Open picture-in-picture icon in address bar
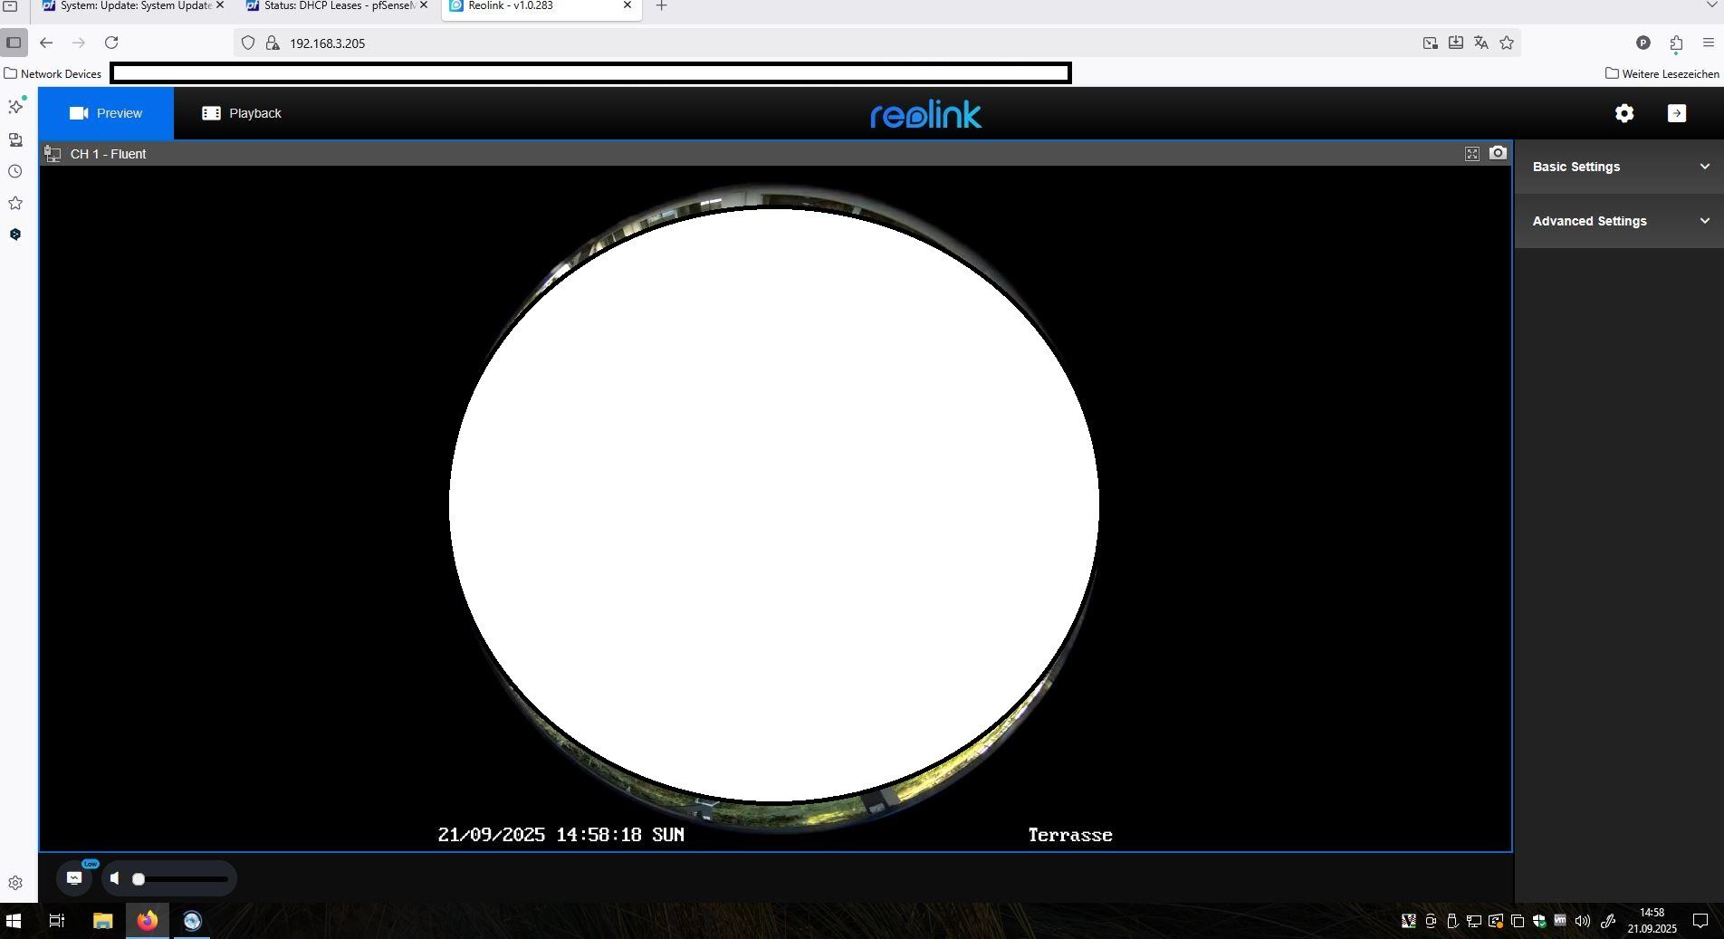 1431,43
